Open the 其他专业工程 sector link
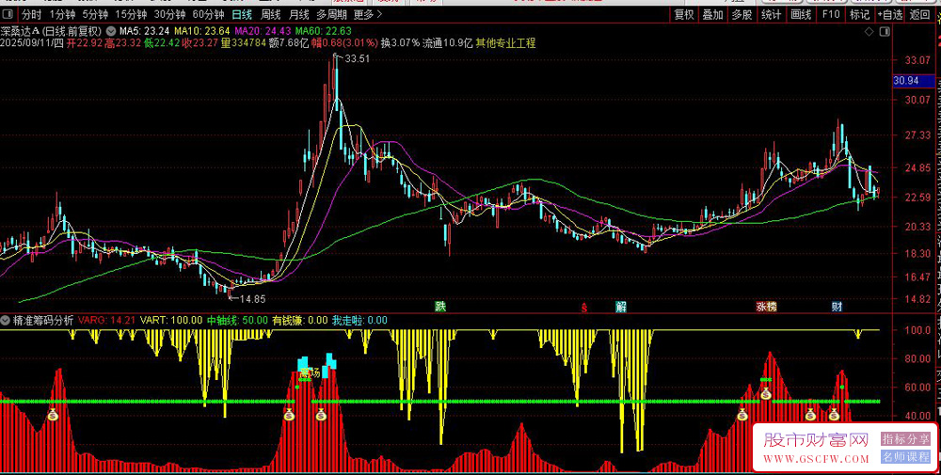941x475 pixels. 506,42
